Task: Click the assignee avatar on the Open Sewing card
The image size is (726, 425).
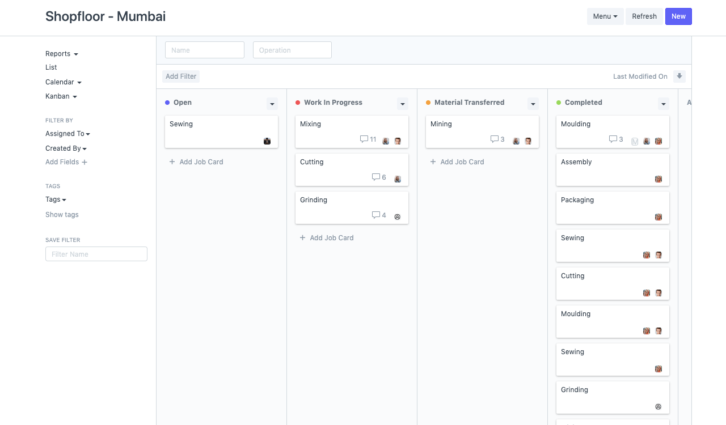Action: coord(267,141)
